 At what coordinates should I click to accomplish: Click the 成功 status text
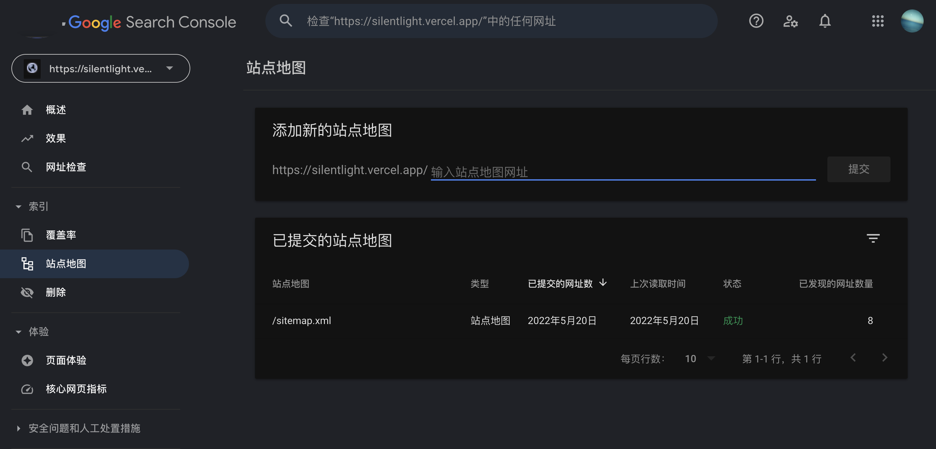pos(732,321)
